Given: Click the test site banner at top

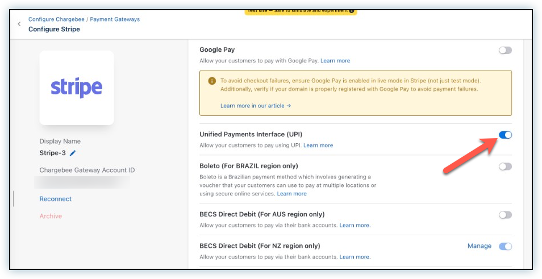Looking at the screenshot, I should pos(301,12).
